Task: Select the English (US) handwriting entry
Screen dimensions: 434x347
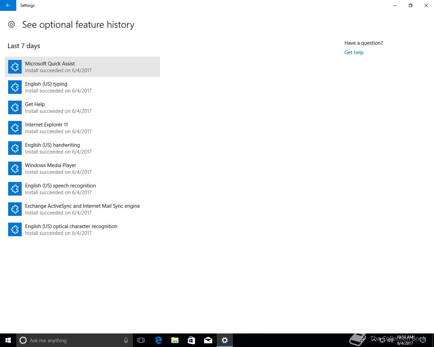Action: [82, 148]
